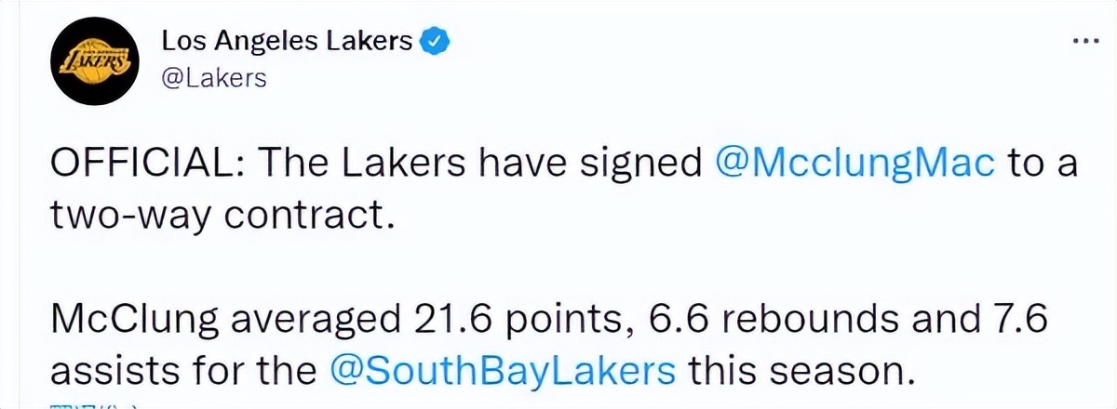The width and height of the screenshot is (1117, 409).
Task: Open the @McclungMac mention link
Action: coord(855,165)
